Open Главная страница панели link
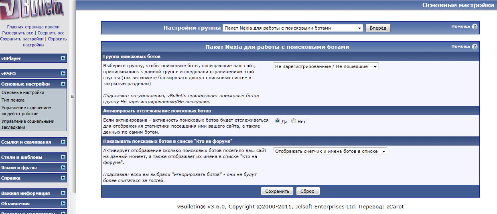 [x=33, y=27]
